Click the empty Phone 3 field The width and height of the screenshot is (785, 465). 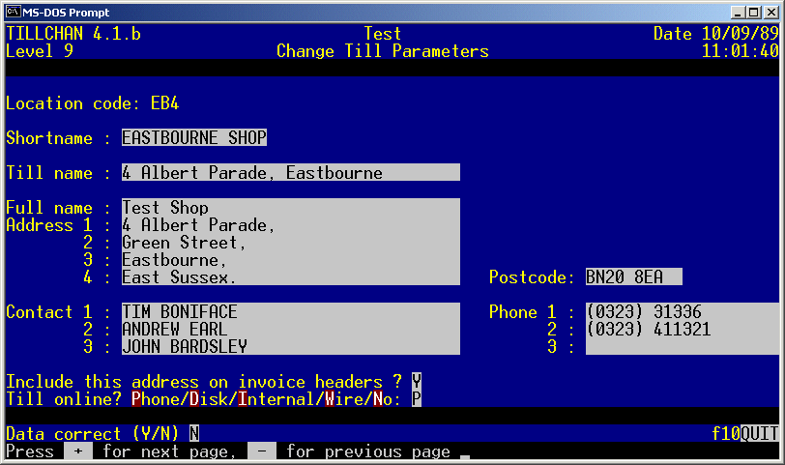[x=682, y=347]
